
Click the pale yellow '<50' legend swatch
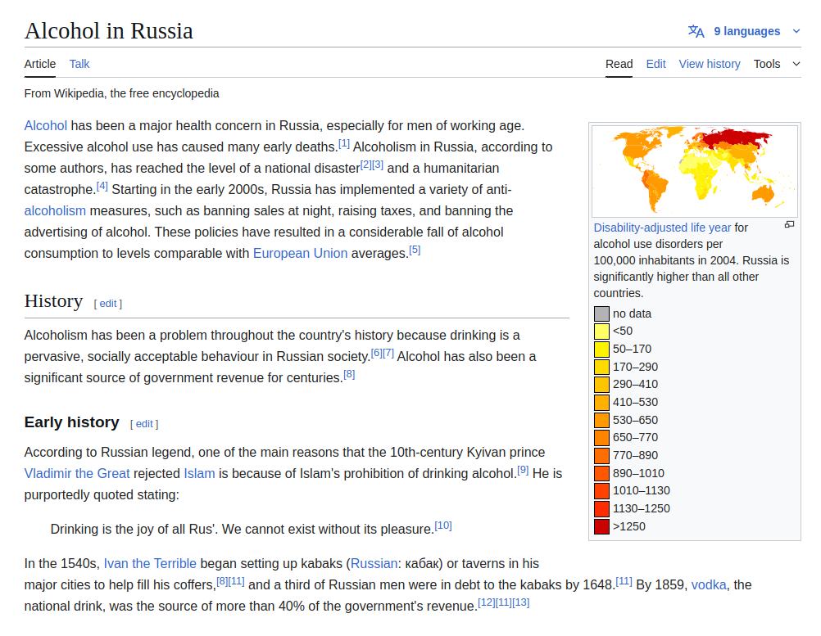click(x=601, y=331)
